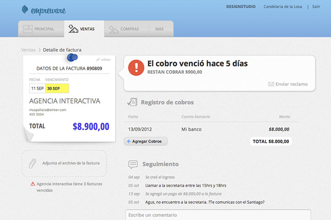Screen dimensions: 331x220
Task: Open the Compras tab
Action: tap(127, 29)
